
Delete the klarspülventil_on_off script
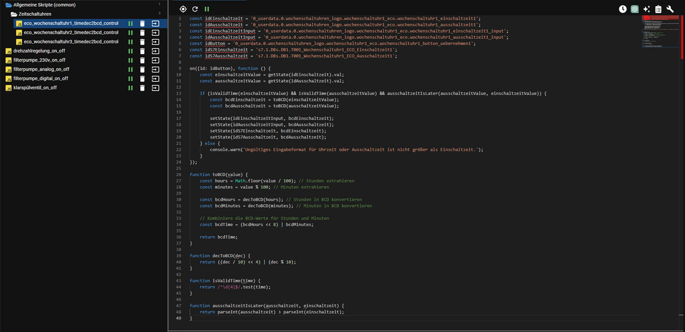click(142, 88)
